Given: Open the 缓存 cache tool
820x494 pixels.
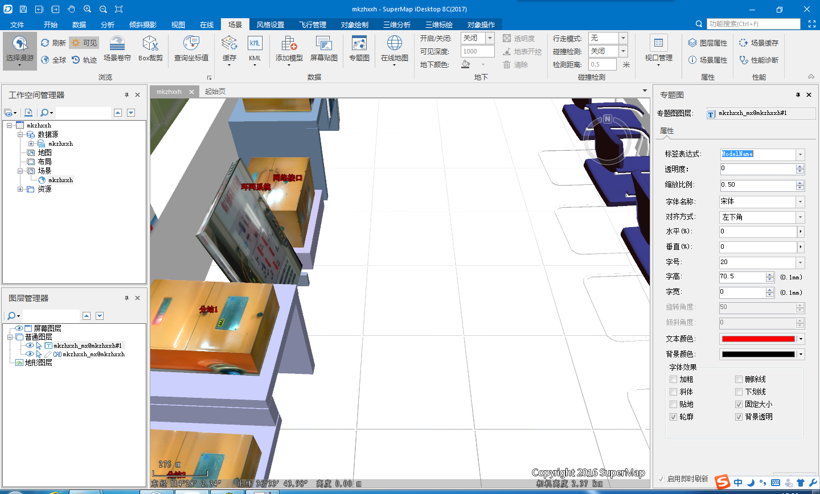Looking at the screenshot, I should tap(229, 50).
